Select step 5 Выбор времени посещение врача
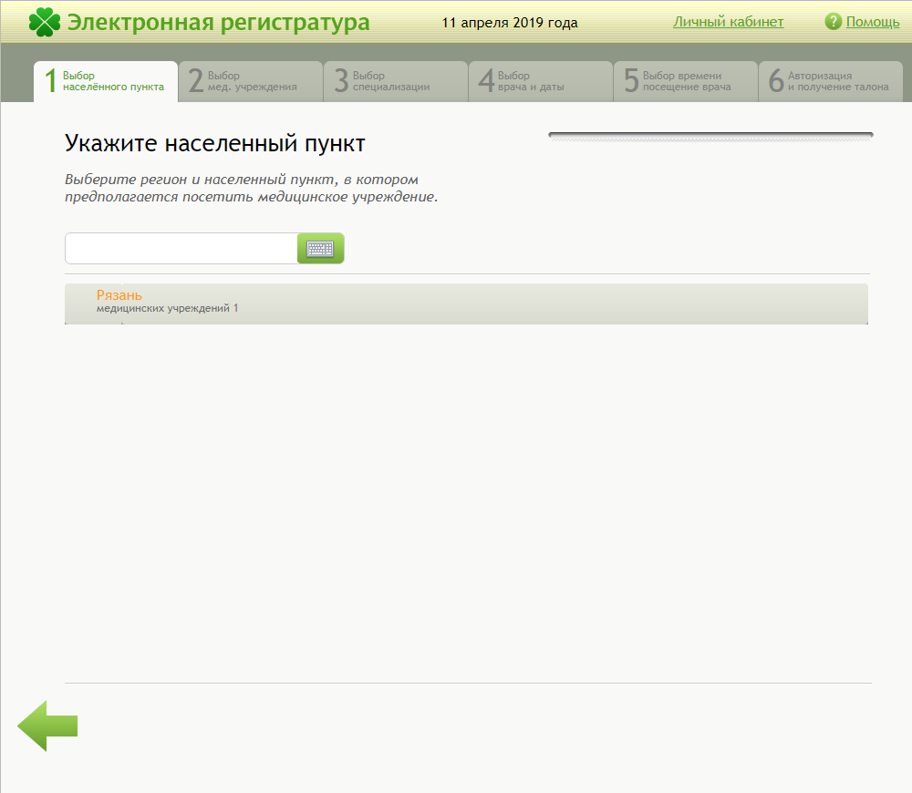This screenshot has height=793, width=912. coord(686,81)
